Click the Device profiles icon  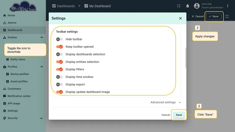[8, 74]
